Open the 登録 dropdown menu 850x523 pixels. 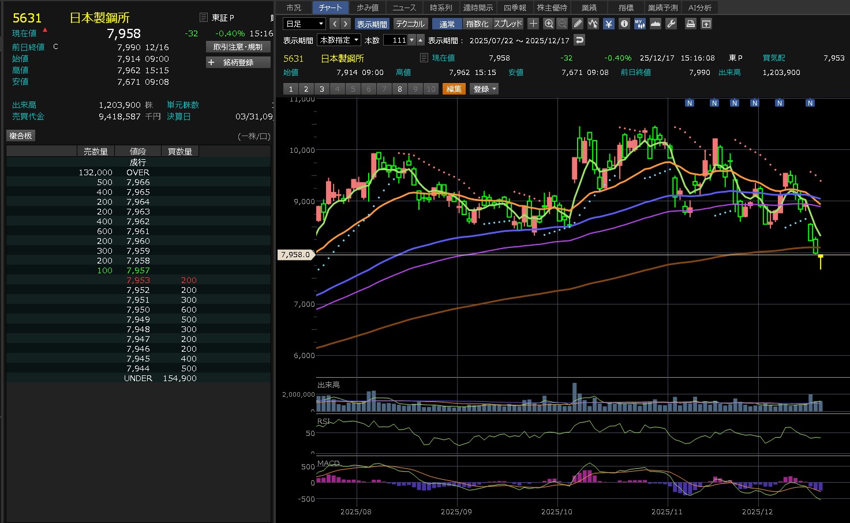pyautogui.click(x=484, y=89)
